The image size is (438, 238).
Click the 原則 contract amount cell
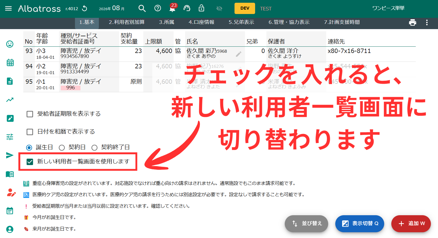(136, 82)
